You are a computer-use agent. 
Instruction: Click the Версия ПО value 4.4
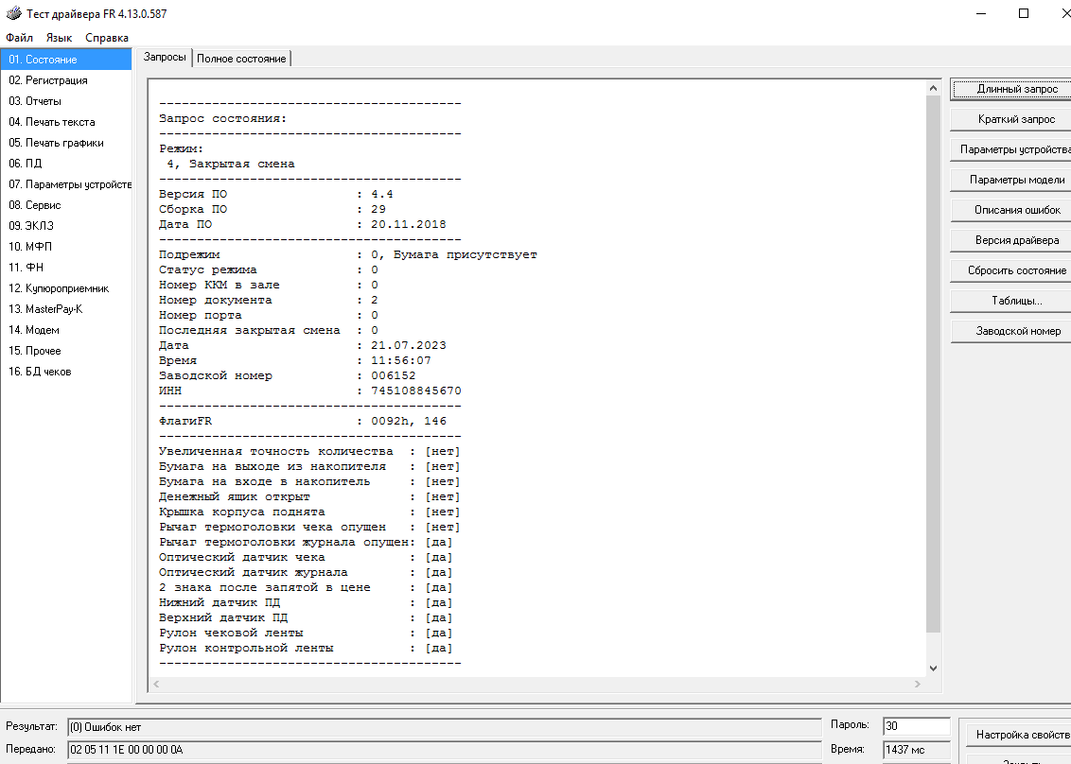382,195
